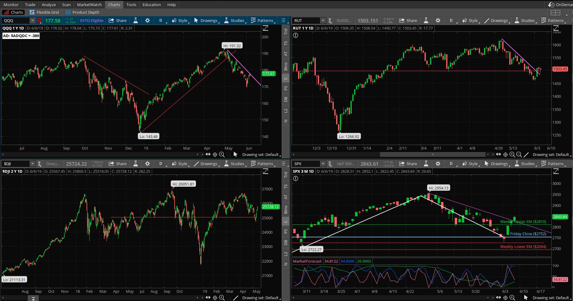Open the D timeframe dropdown in RUT panel
This screenshot has height=301, width=573.
tap(452, 20)
